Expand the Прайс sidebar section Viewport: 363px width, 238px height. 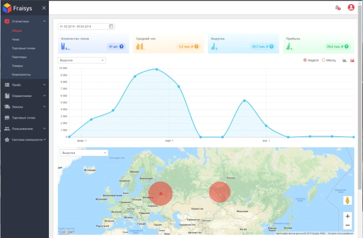coord(24,85)
